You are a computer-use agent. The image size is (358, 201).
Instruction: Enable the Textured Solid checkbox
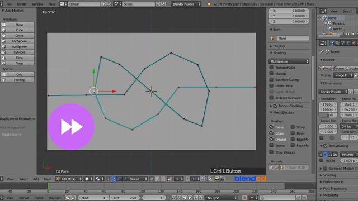tap(271, 68)
